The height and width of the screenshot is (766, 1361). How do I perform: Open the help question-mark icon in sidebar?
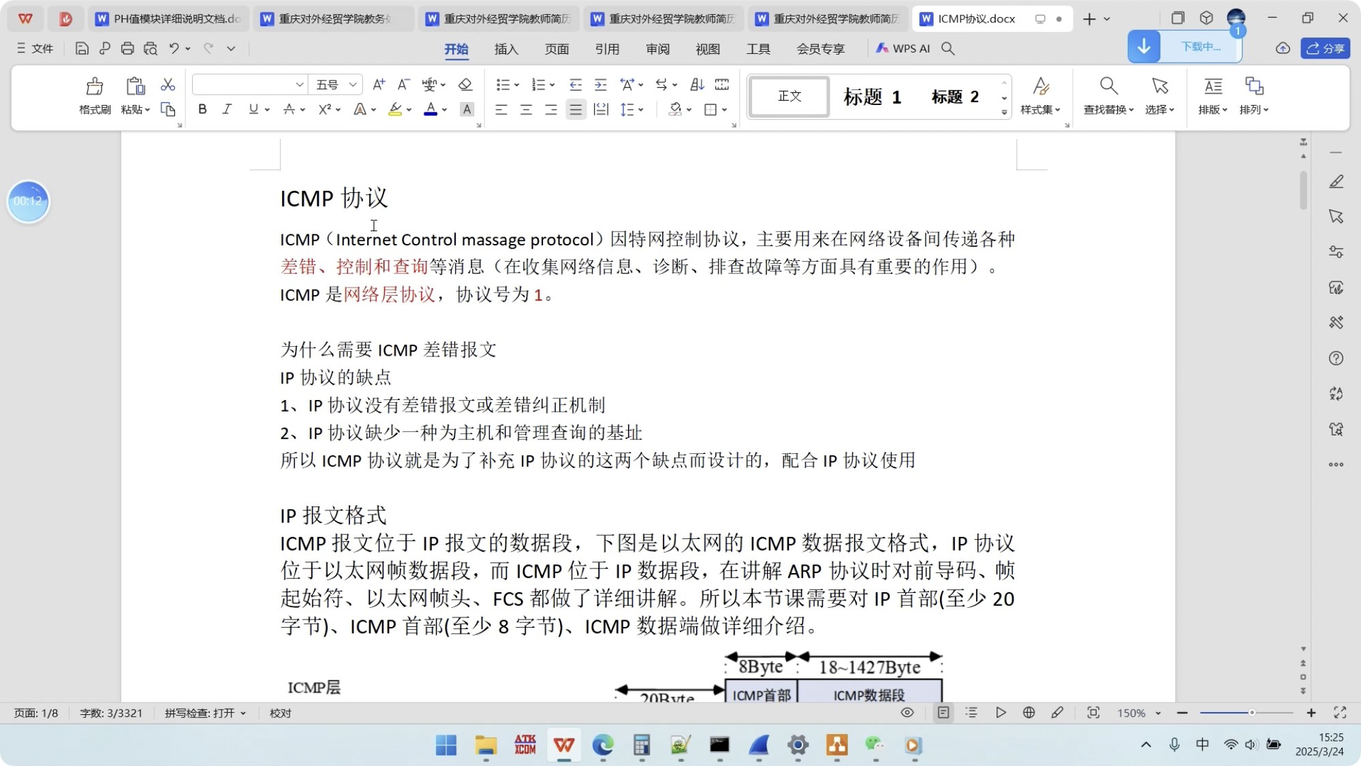coord(1336,358)
